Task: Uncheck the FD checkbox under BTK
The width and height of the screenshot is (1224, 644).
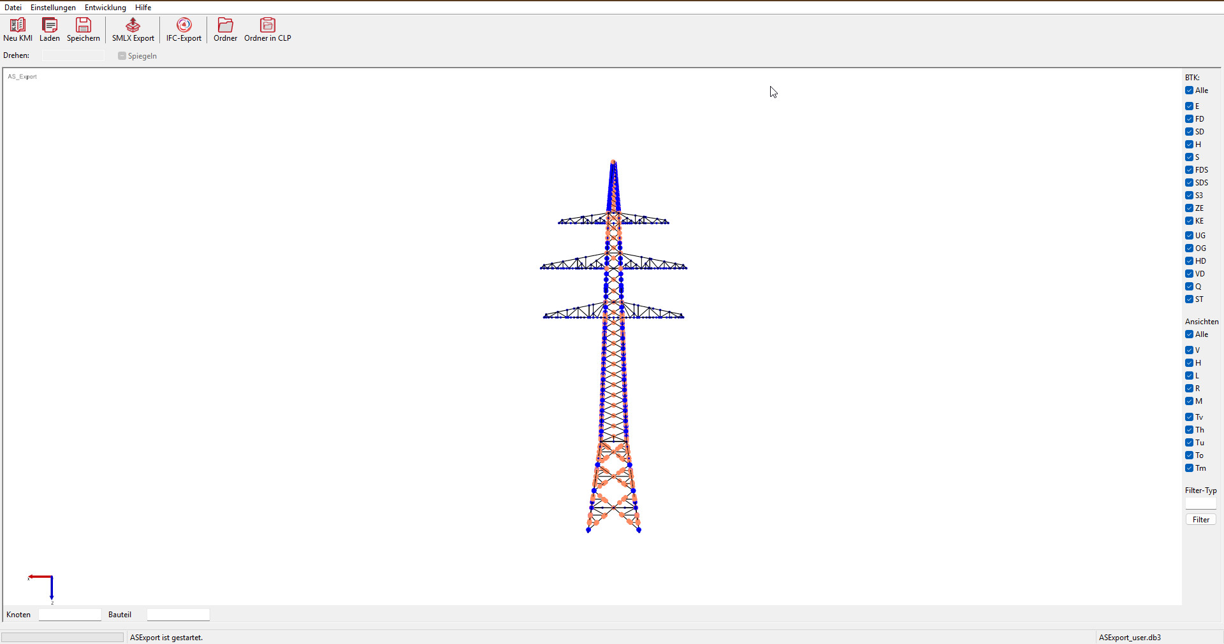Action: click(1190, 118)
